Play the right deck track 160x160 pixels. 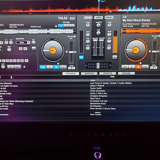(138, 67)
